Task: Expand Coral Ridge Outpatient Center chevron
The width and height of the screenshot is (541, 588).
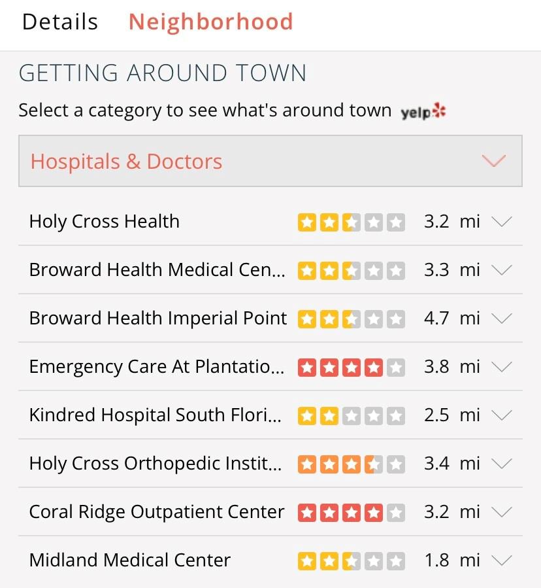Action: pos(502,512)
